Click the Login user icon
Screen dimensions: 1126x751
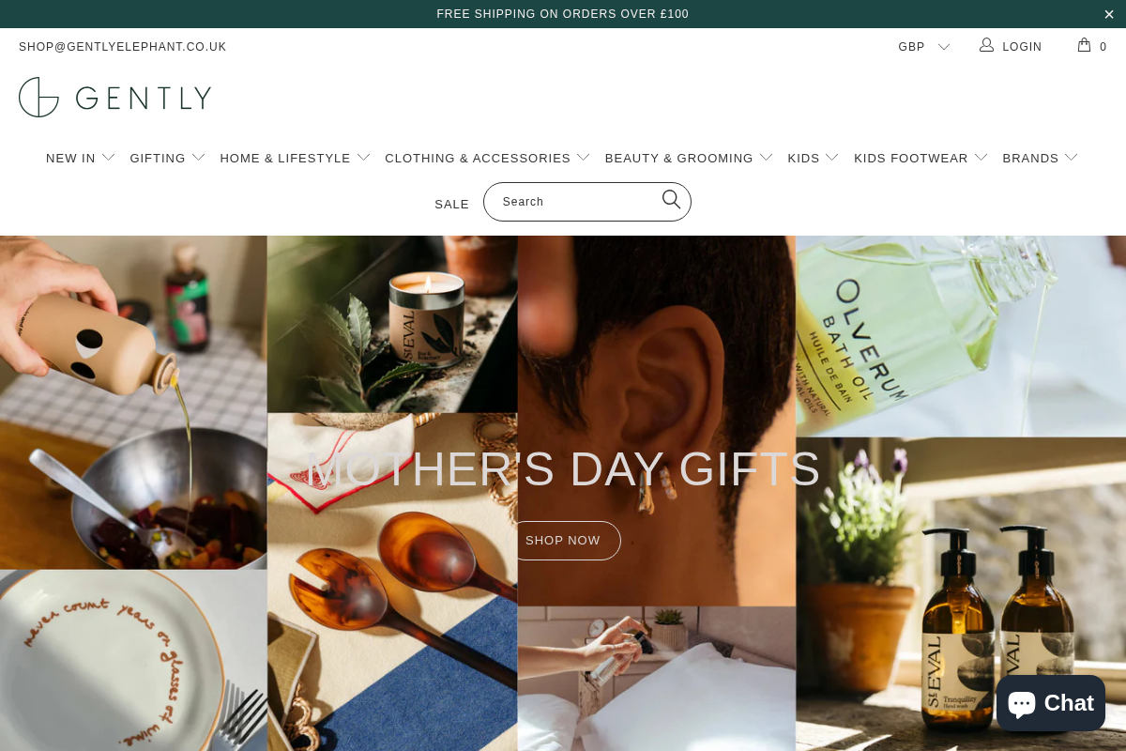point(986,45)
